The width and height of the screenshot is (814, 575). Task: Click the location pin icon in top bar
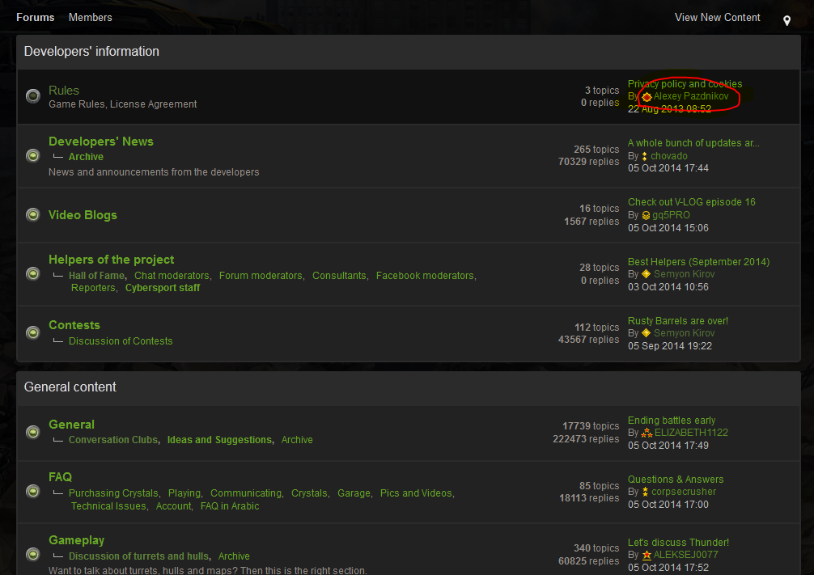pyautogui.click(x=786, y=20)
